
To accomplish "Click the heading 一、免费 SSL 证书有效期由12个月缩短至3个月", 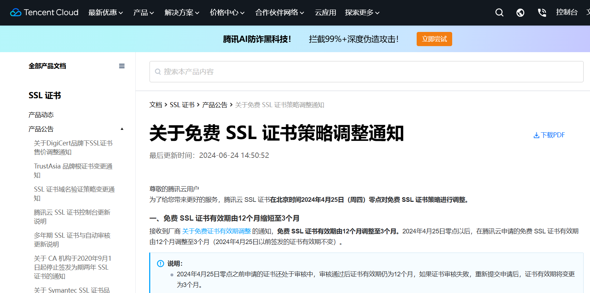I will tap(224, 218).
